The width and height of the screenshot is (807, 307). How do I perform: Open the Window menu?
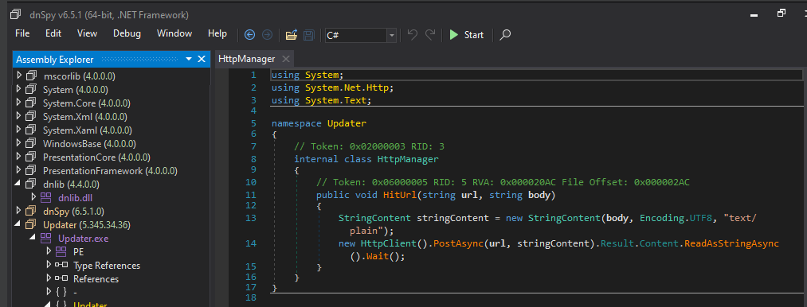click(x=174, y=33)
